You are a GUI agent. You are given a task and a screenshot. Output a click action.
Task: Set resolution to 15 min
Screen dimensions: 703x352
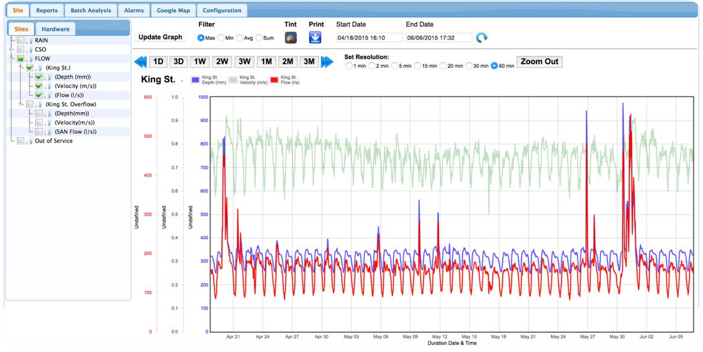click(x=417, y=66)
